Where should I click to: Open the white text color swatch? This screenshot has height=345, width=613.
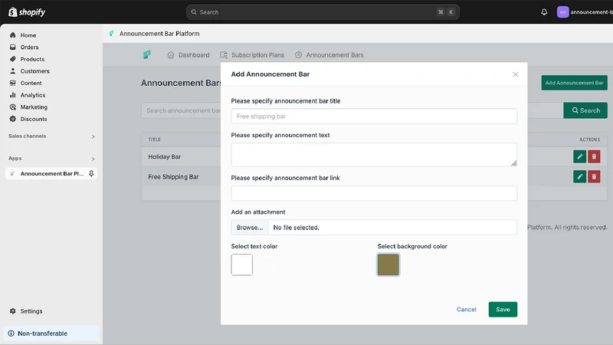pos(241,264)
